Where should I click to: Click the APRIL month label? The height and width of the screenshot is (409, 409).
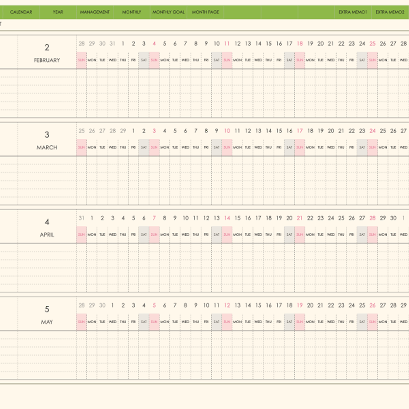[47, 235]
